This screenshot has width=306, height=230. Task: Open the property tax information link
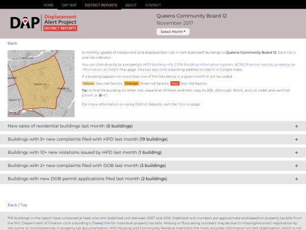tap(285, 65)
